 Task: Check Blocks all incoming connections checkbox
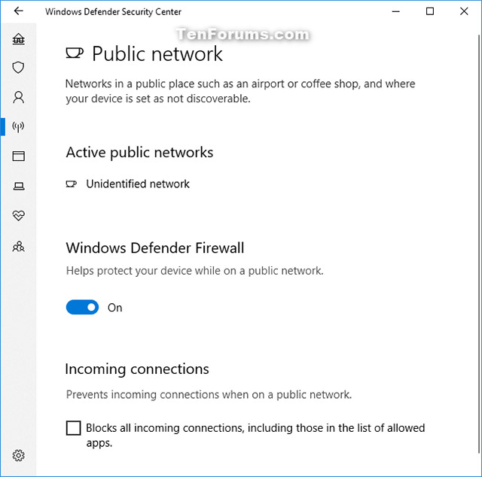[74, 428]
